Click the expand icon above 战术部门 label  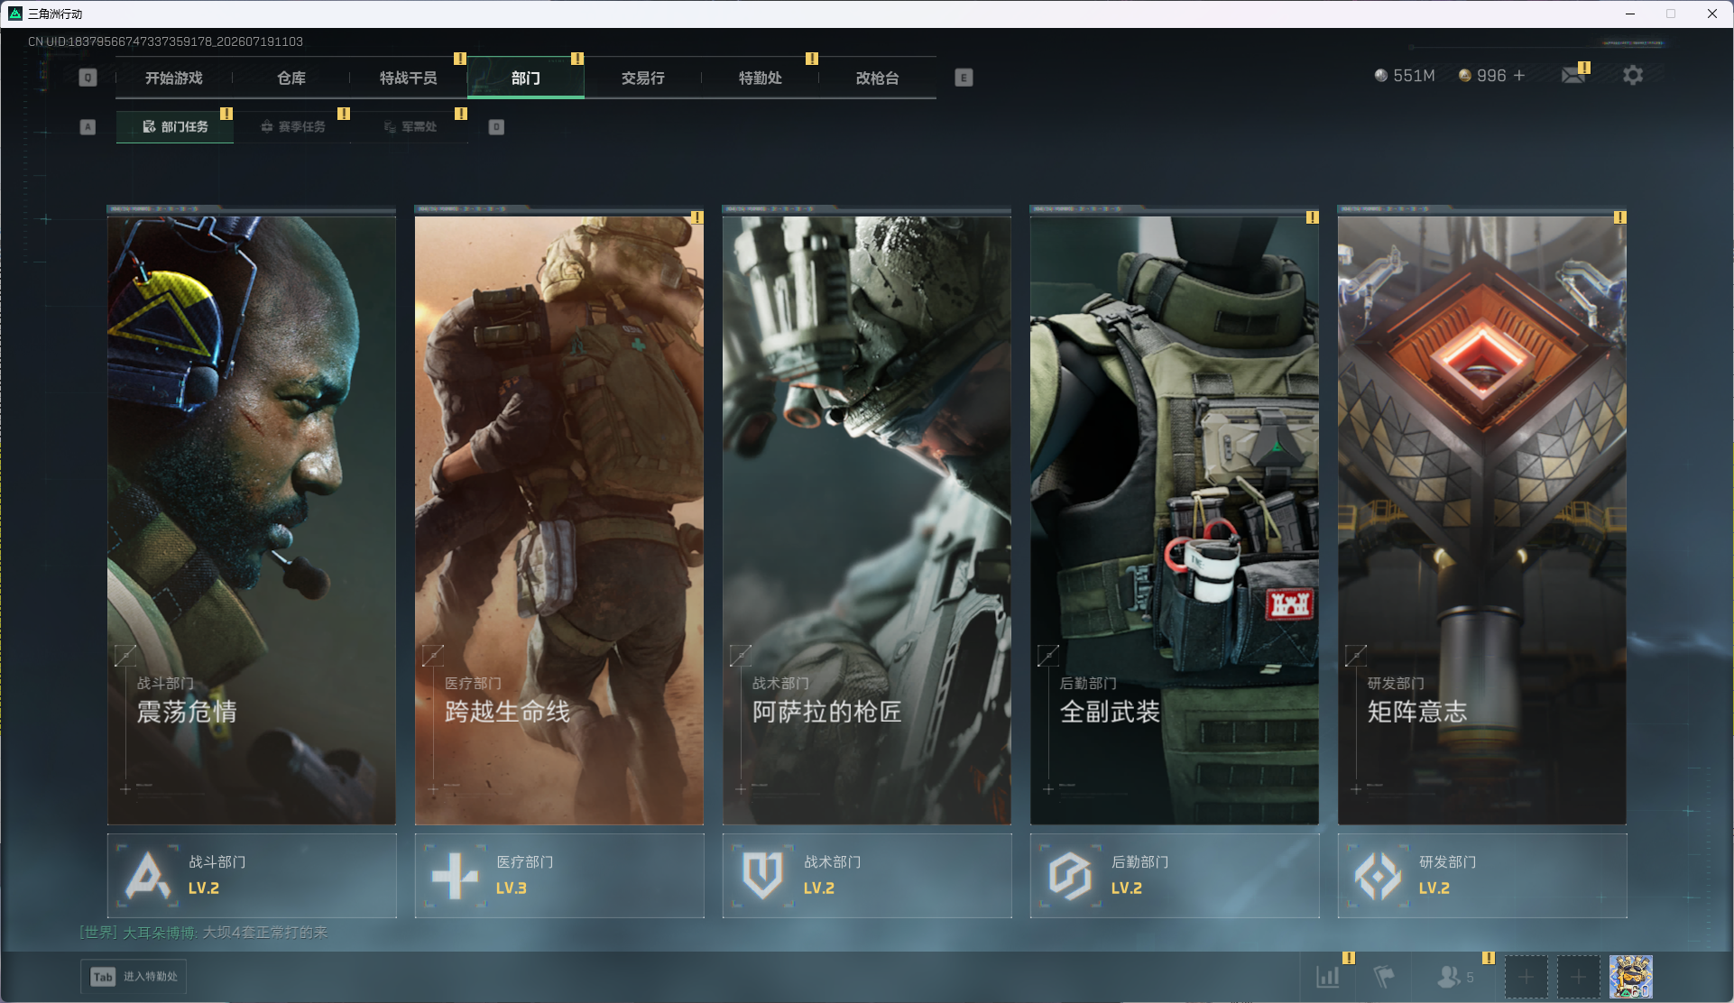point(741,656)
